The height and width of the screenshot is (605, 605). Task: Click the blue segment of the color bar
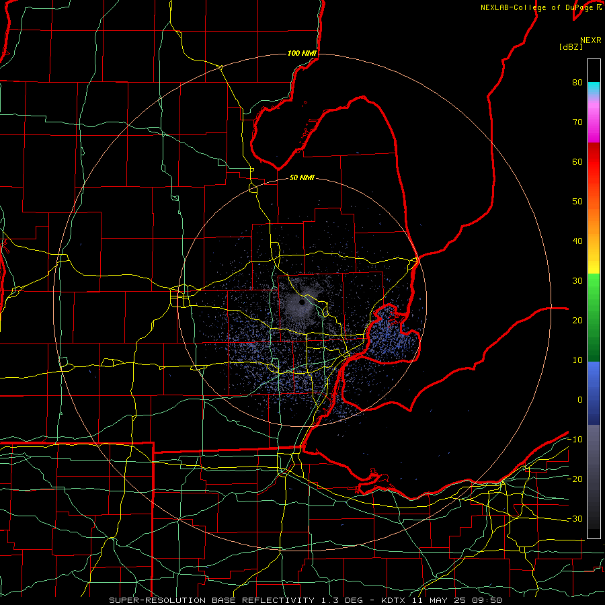point(594,393)
